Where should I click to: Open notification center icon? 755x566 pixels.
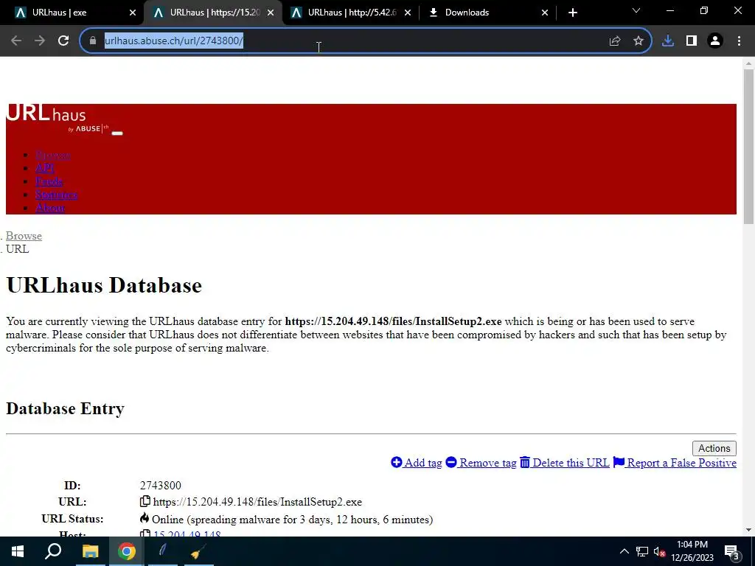[x=731, y=551]
